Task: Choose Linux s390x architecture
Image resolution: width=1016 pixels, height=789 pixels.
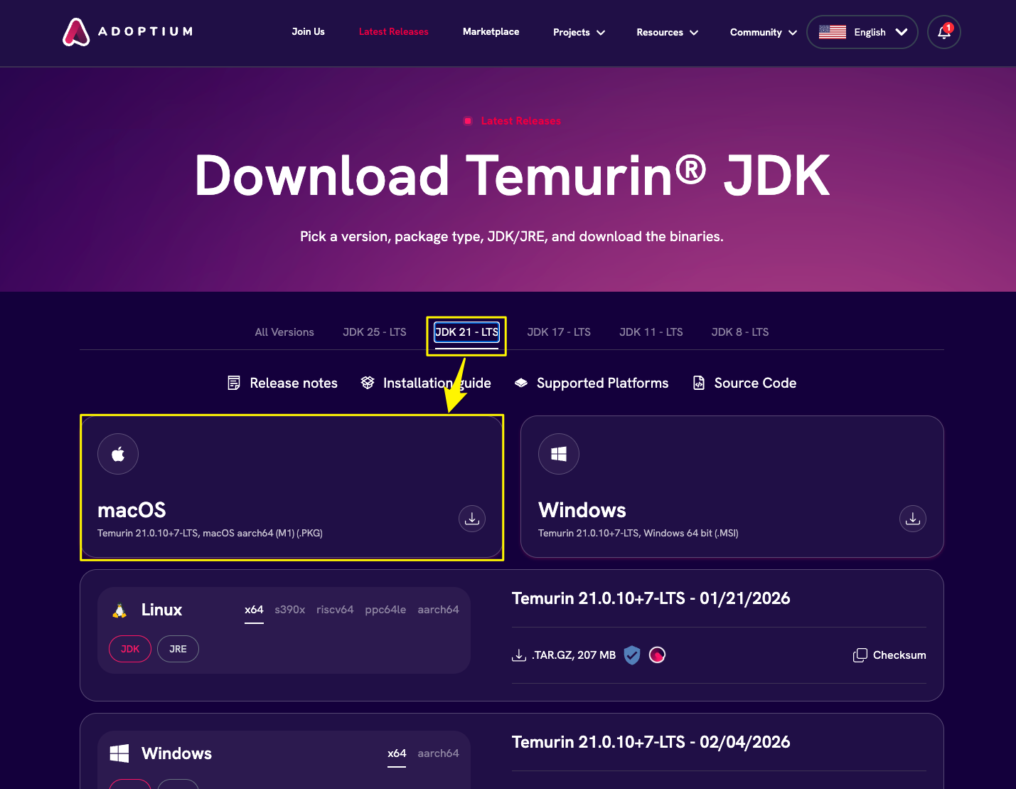Action: 290,610
